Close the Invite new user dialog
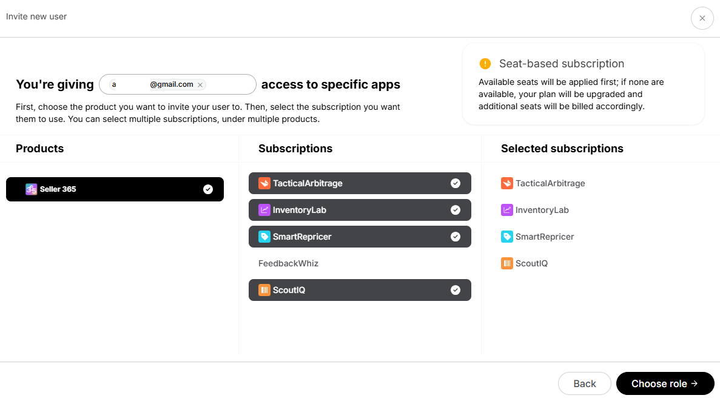Viewport: 720px width, 398px height. tap(702, 18)
